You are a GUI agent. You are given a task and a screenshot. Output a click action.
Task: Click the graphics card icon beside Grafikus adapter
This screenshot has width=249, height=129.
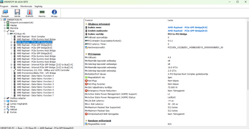pos(8,98)
